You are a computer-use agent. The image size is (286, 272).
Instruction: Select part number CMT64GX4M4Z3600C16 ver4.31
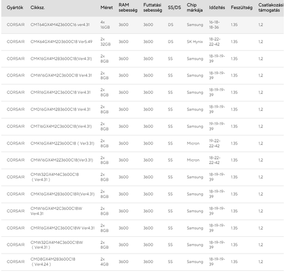[60, 24]
